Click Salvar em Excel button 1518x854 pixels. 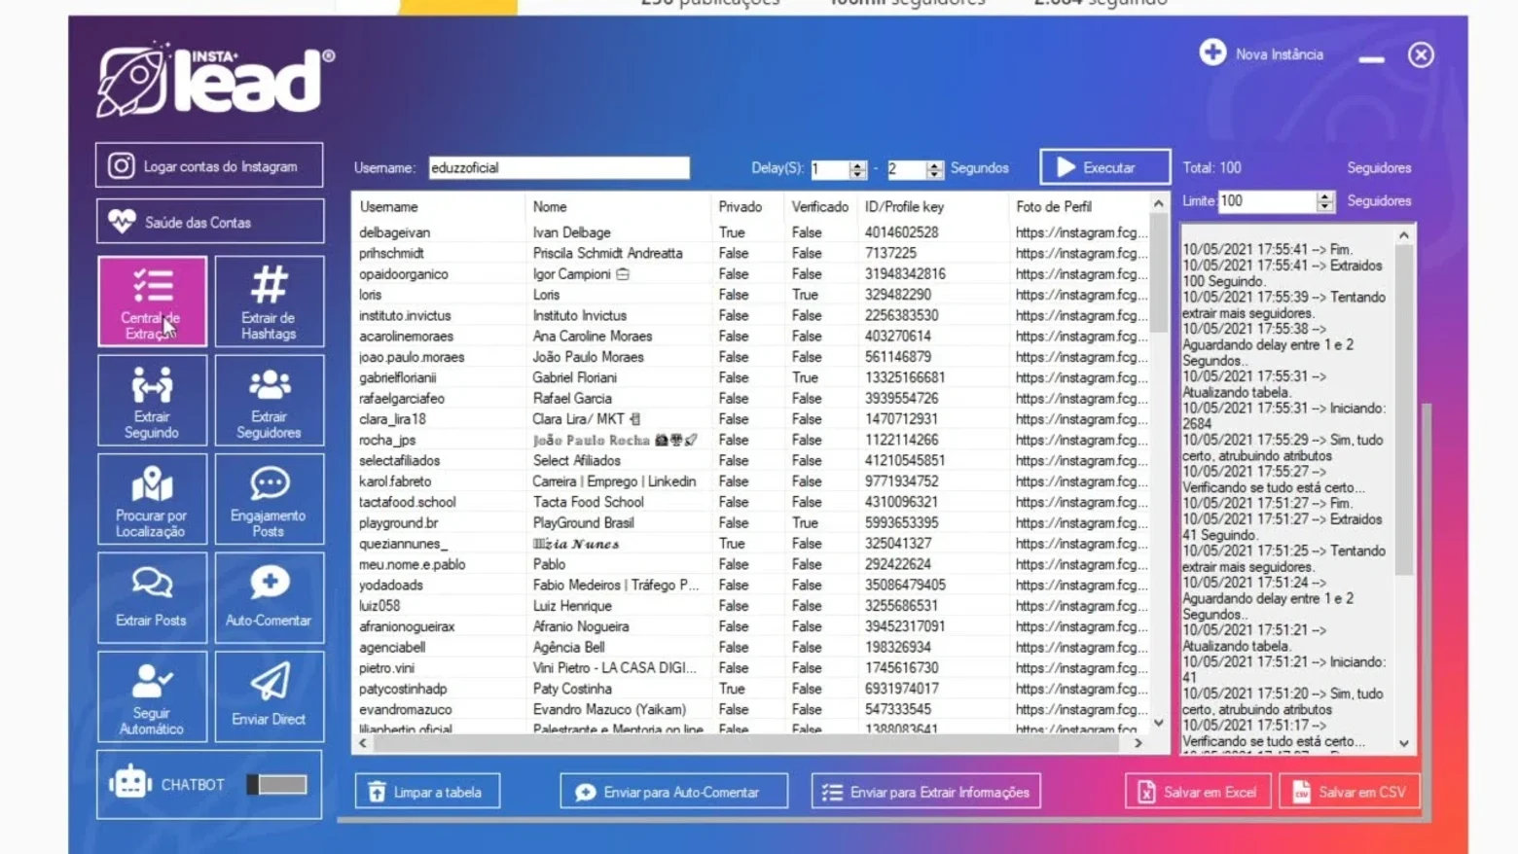tap(1198, 792)
